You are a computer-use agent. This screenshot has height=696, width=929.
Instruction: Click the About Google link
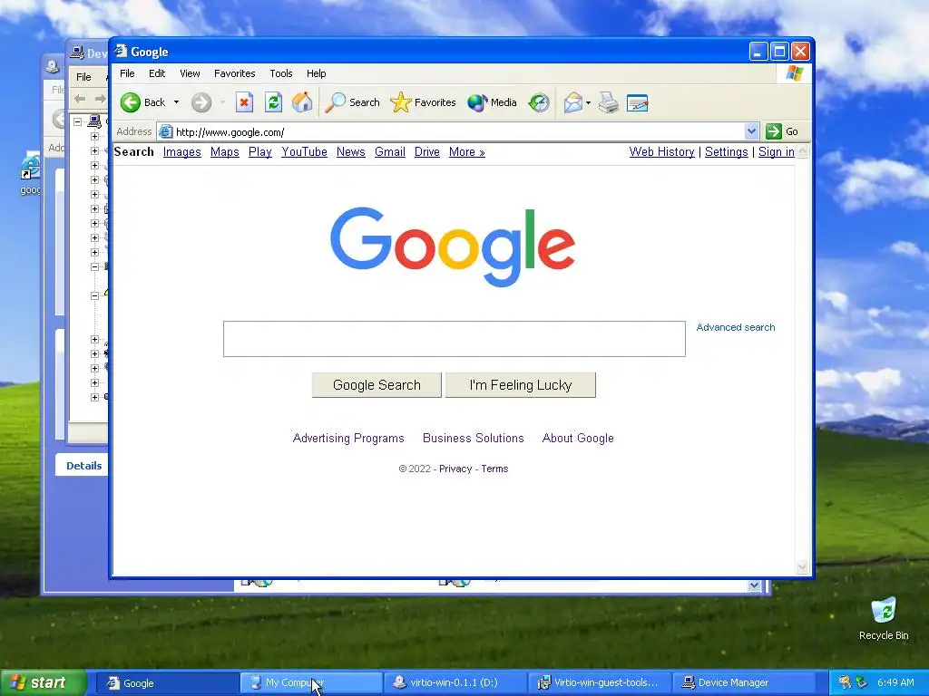[x=578, y=438]
